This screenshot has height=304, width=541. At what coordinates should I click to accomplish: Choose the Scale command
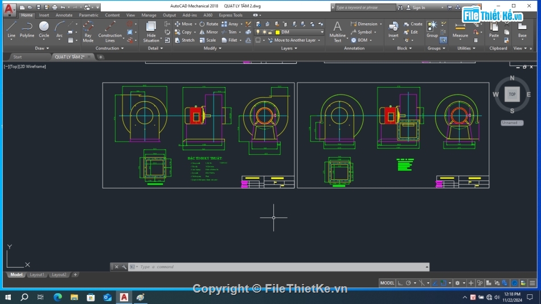(208, 40)
